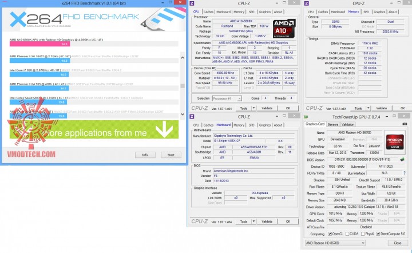The width and height of the screenshot is (412, 253).
Task: Click the scroll up arrow in benchmark list
Action: [x=183, y=58]
